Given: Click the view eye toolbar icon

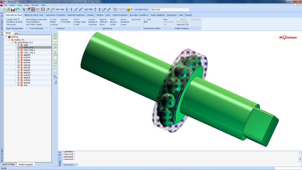Looking at the screenshot, I should pyautogui.click(x=24, y=10).
